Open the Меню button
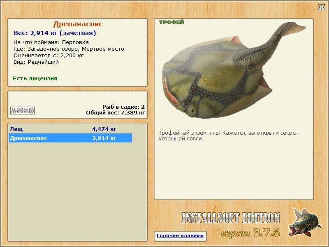The image size is (329, 247). coord(22,110)
